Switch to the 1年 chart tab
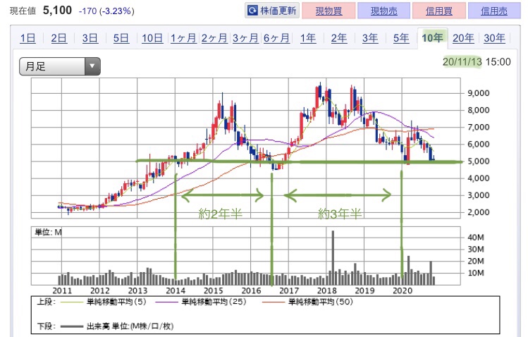Viewport: 528px width, 337px height. (x=308, y=38)
